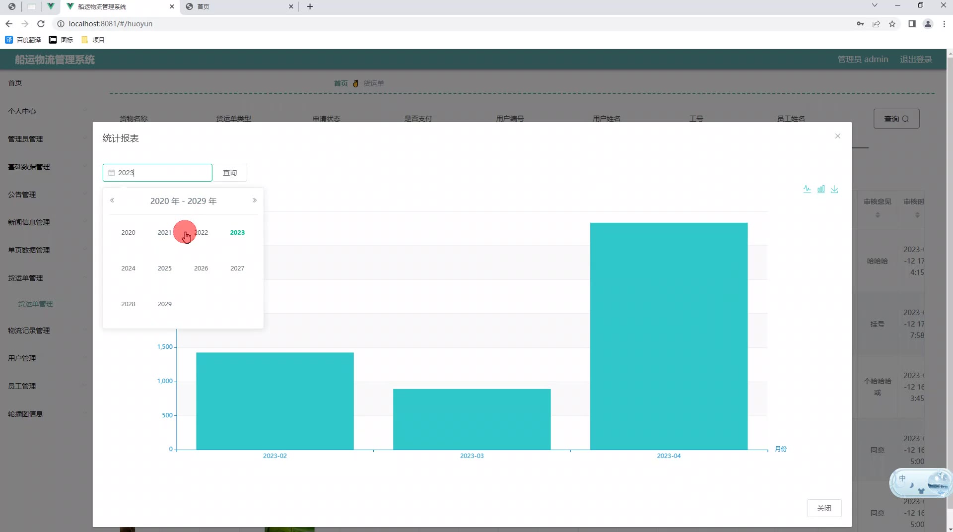This screenshot has height=532, width=953.
Task: Click 首页 breadcrumb link
Action: point(340,83)
